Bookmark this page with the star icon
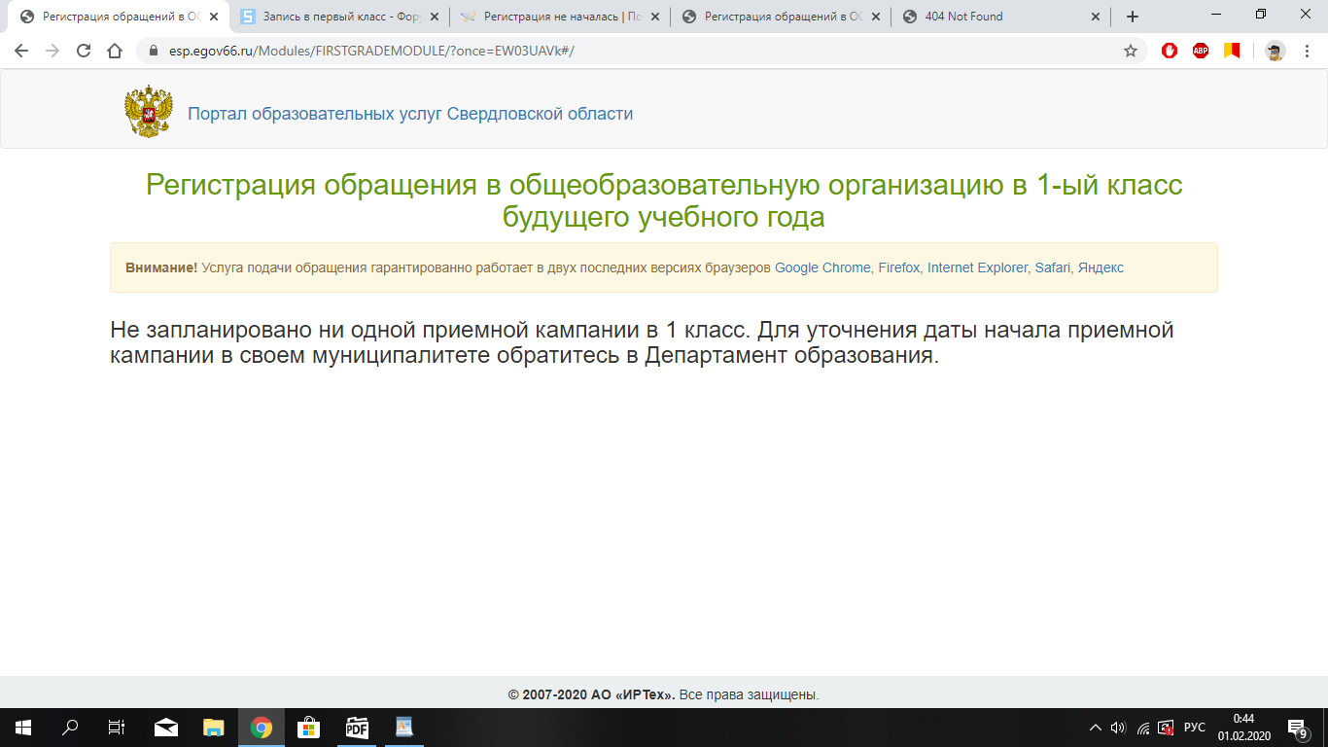This screenshot has height=747, width=1328. click(1131, 51)
